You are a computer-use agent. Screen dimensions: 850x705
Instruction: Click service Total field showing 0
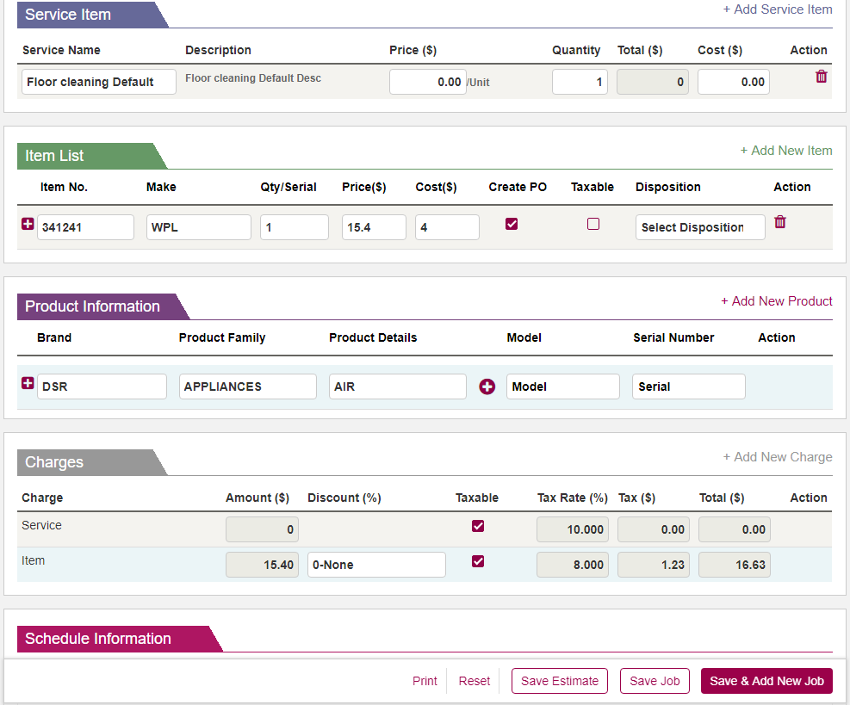click(x=653, y=82)
